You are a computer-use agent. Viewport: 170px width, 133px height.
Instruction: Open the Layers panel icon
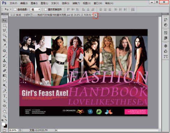[x=166, y=46]
